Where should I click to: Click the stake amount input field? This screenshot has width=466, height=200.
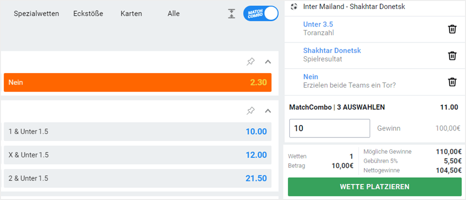330,128
